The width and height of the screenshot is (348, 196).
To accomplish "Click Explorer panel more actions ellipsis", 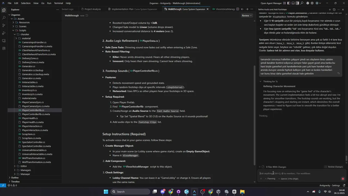I will pyautogui.click(x=57, y=10).
